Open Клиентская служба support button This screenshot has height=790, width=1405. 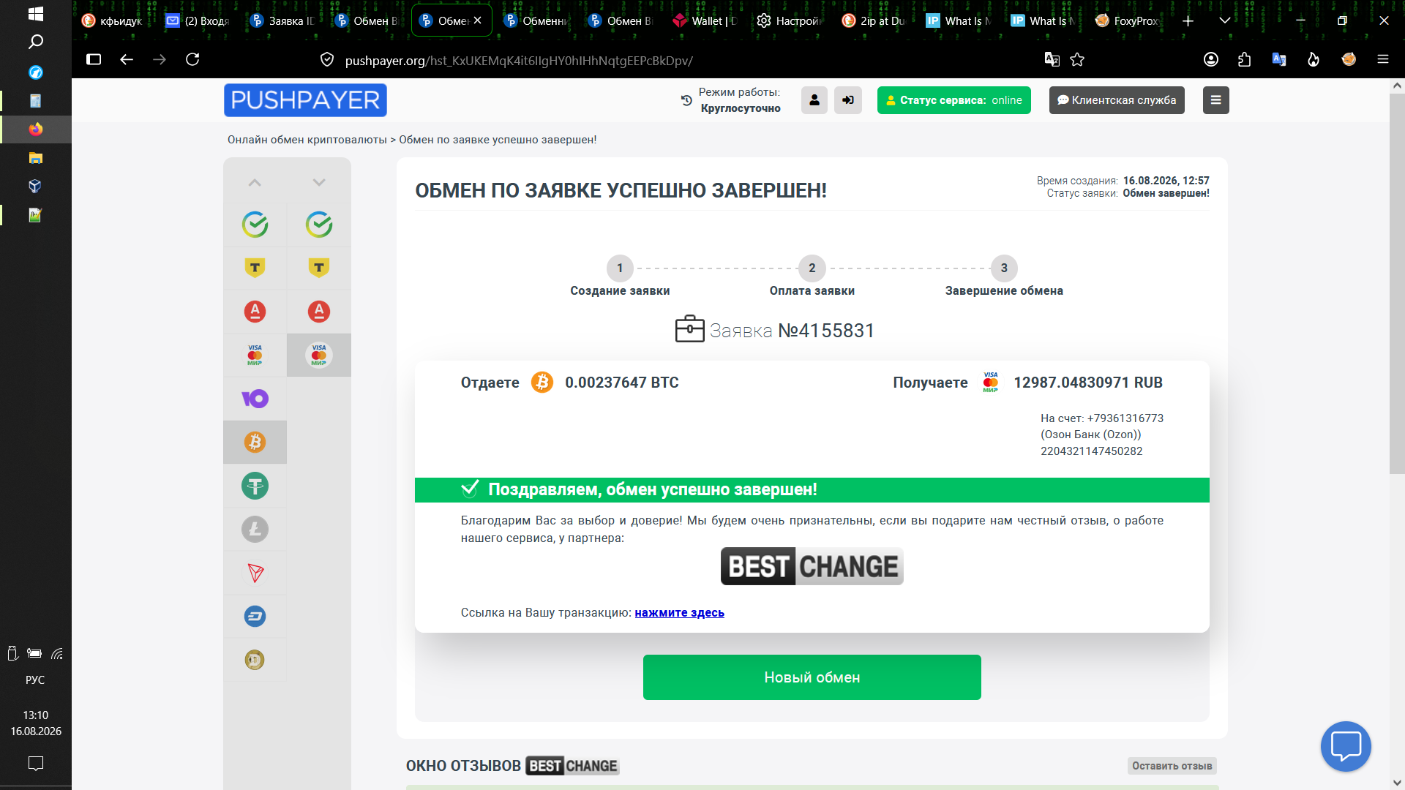(1117, 100)
